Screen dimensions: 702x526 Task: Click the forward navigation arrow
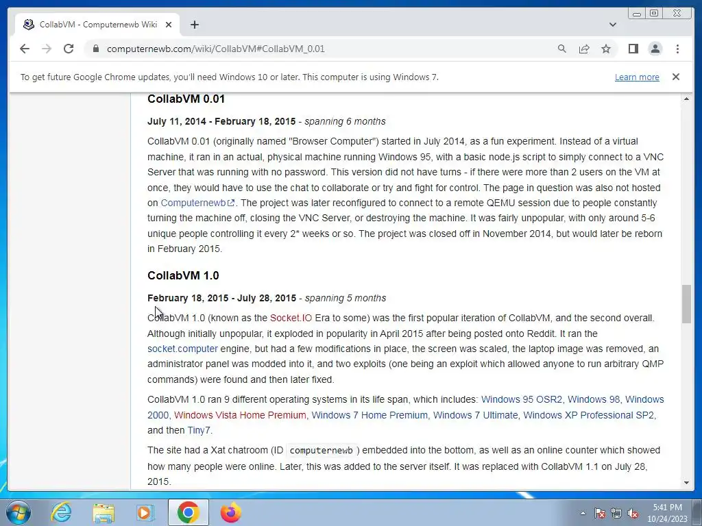(47, 49)
